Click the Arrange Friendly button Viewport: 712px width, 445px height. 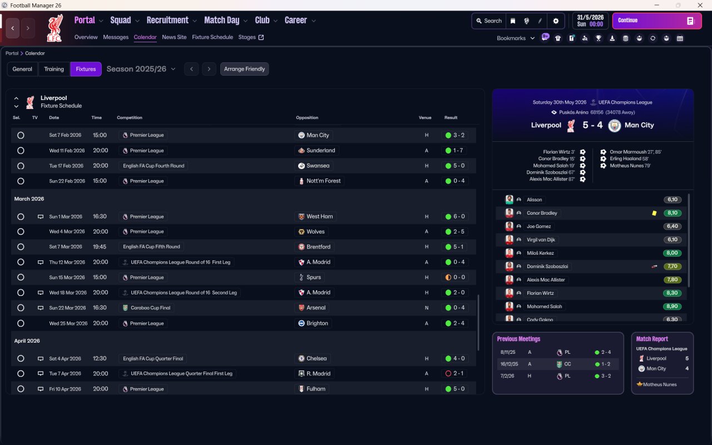(245, 69)
